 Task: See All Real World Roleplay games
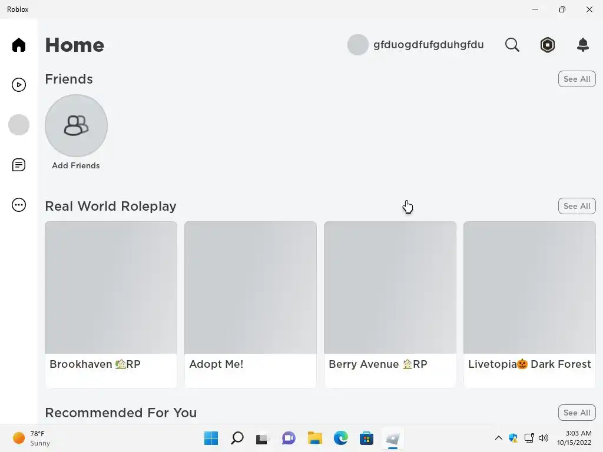point(577,206)
